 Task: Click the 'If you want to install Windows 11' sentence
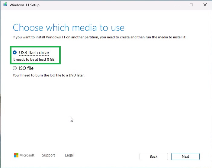click(100, 37)
